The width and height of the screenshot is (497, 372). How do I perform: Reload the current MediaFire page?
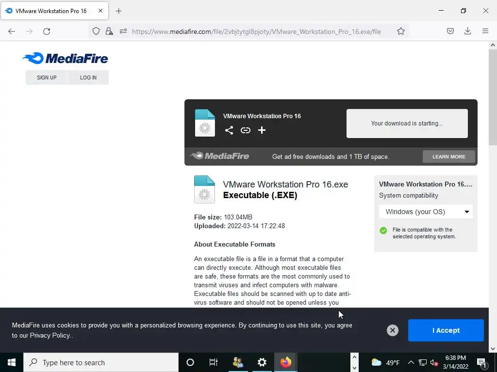pos(47,31)
